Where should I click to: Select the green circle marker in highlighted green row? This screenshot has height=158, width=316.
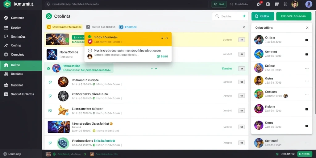[48, 69]
